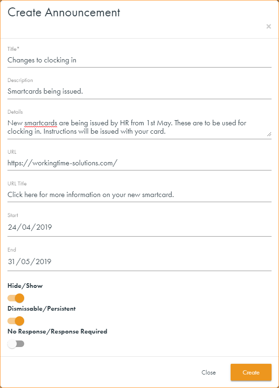
Task: Click the Close button in the footer
Action: (x=208, y=373)
